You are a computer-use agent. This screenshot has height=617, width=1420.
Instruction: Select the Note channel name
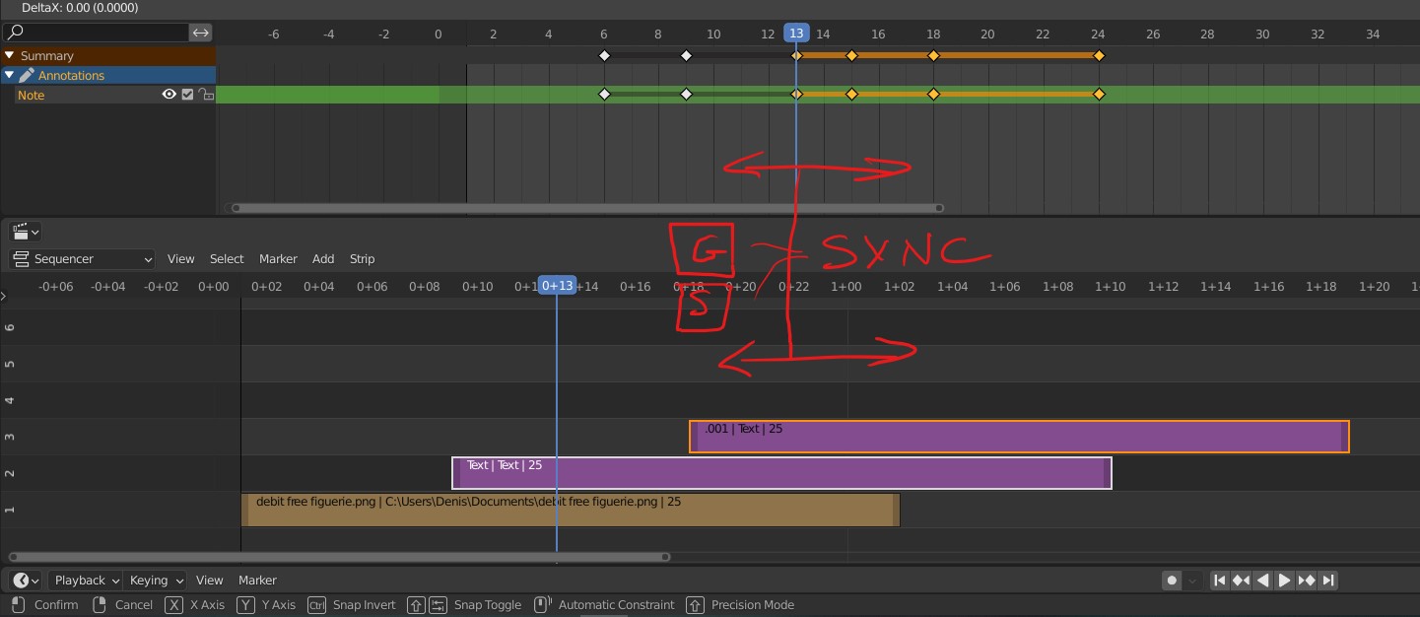(31, 96)
